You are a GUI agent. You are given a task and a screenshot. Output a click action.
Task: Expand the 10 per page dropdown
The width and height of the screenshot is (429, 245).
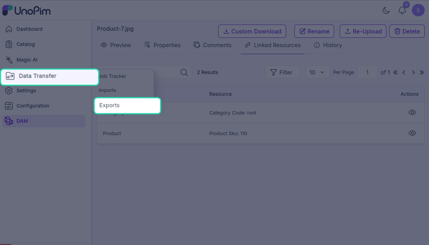(317, 72)
